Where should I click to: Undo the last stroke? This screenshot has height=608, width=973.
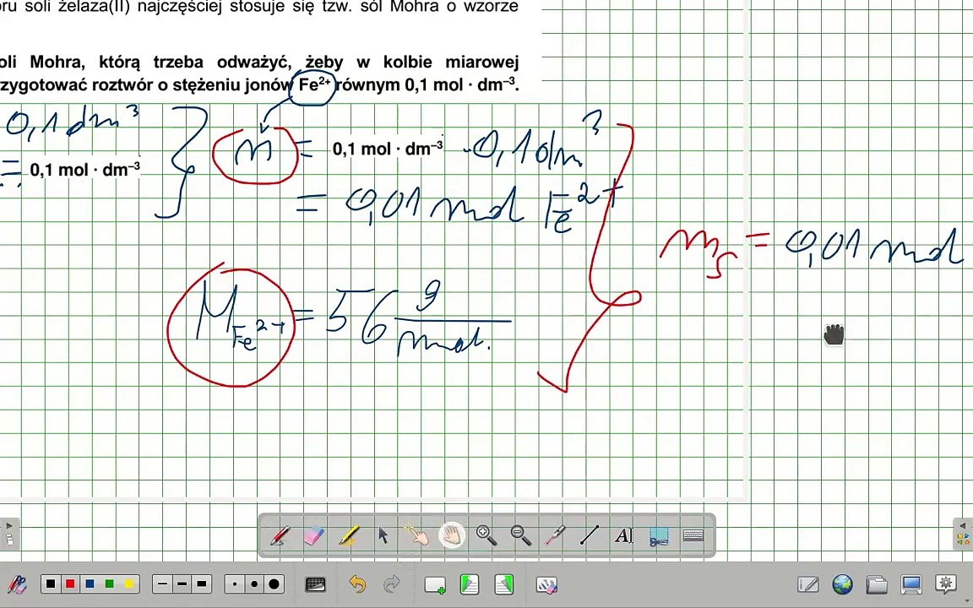pyautogui.click(x=357, y=584)
